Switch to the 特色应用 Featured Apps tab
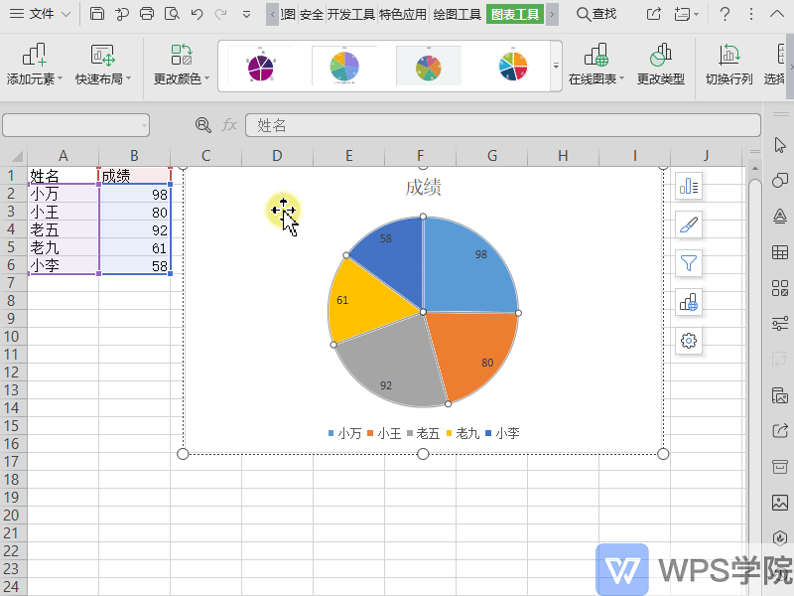Viewport: 794px width, 596px height. click(403, 14)
